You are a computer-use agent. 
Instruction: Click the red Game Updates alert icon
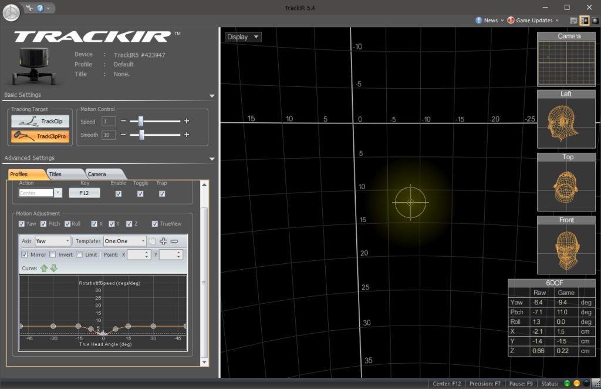point(511,21)
